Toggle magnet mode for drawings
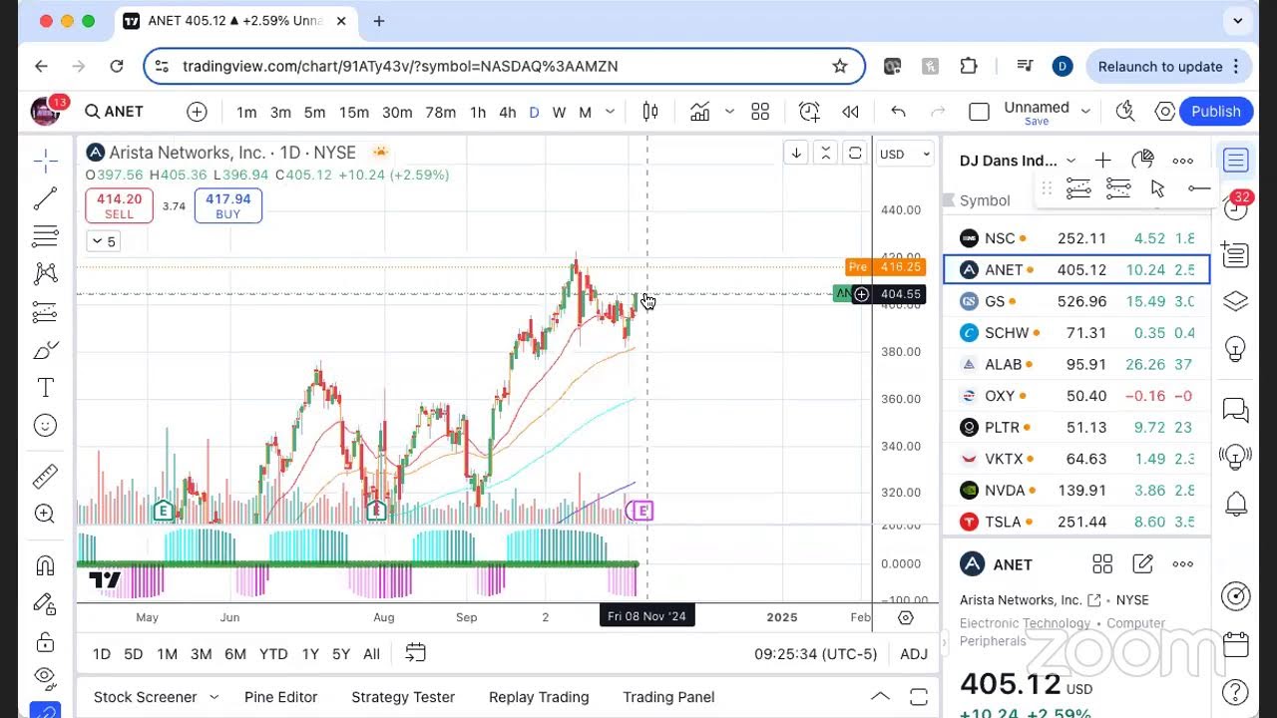Screen dimensions: 1277x718 pyautogui.click(x=45, y=565)
